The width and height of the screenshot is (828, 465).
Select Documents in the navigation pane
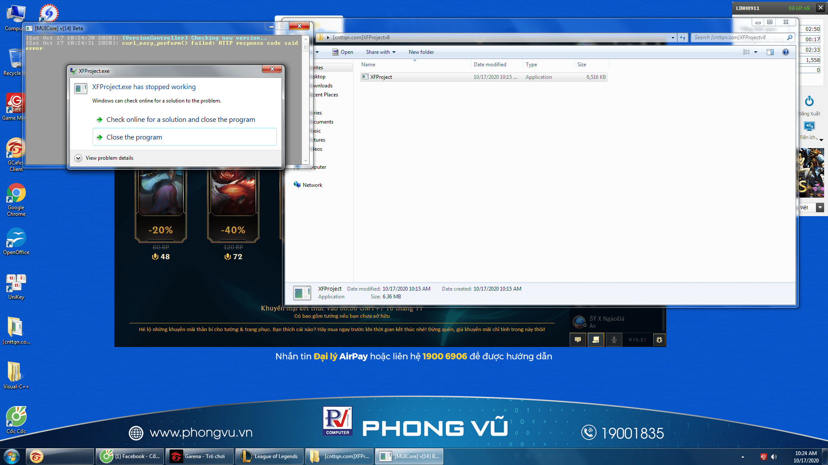pos(323,122)
